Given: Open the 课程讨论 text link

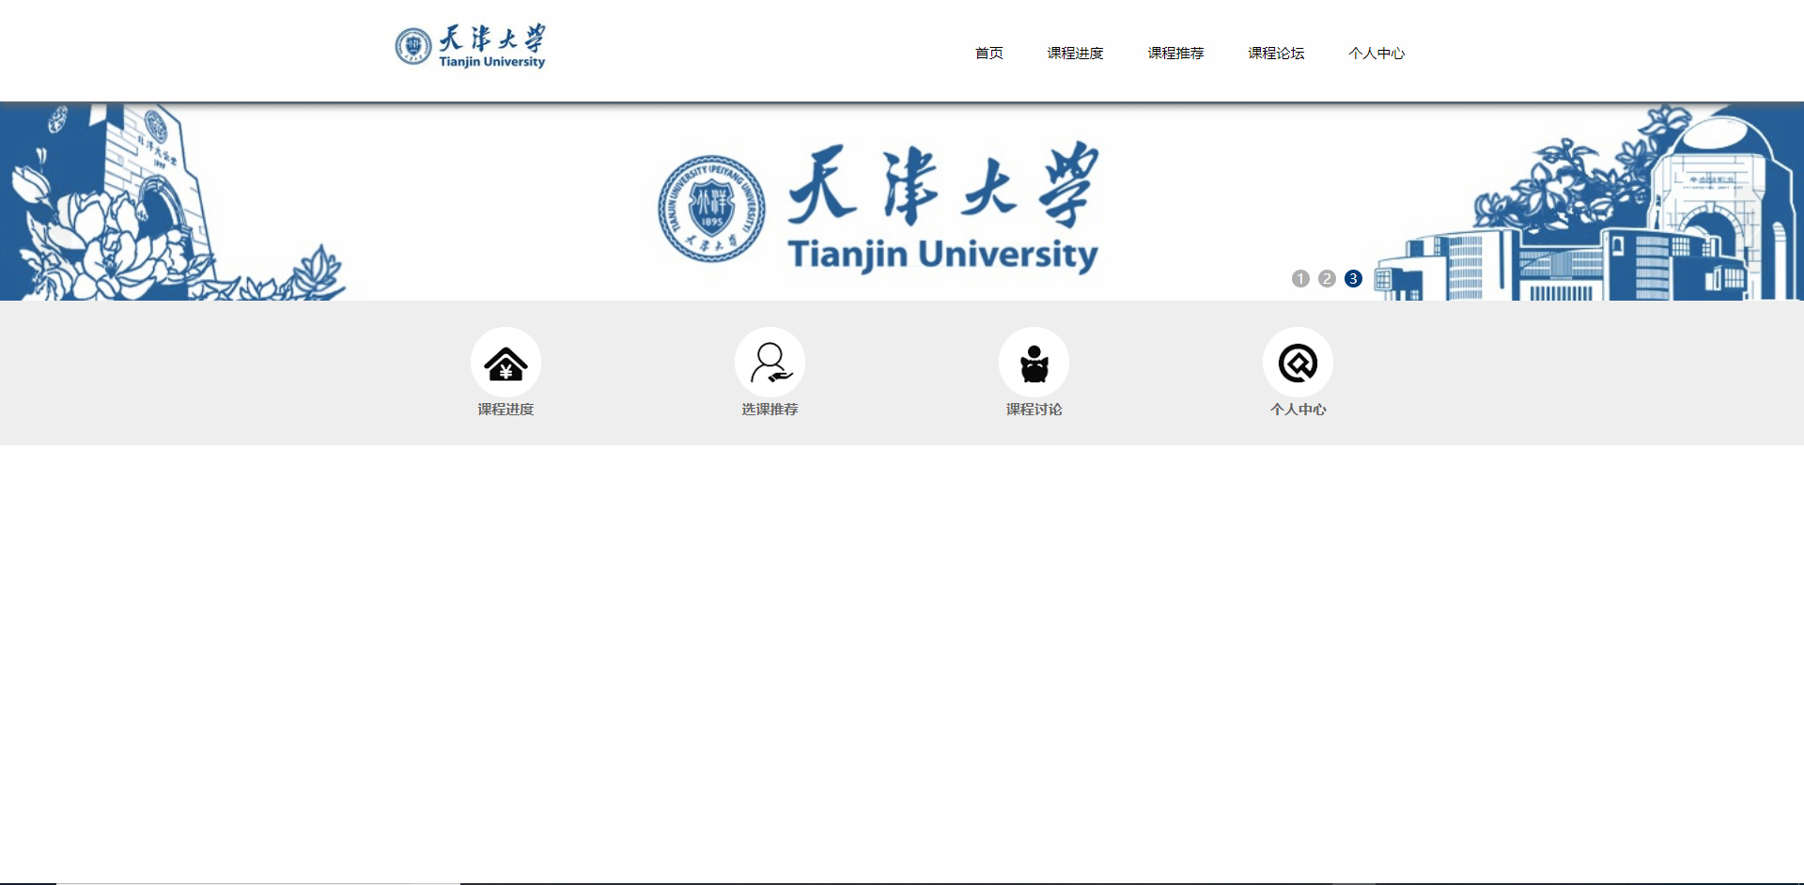Looking at the screenshot, I should point(1034,410).
